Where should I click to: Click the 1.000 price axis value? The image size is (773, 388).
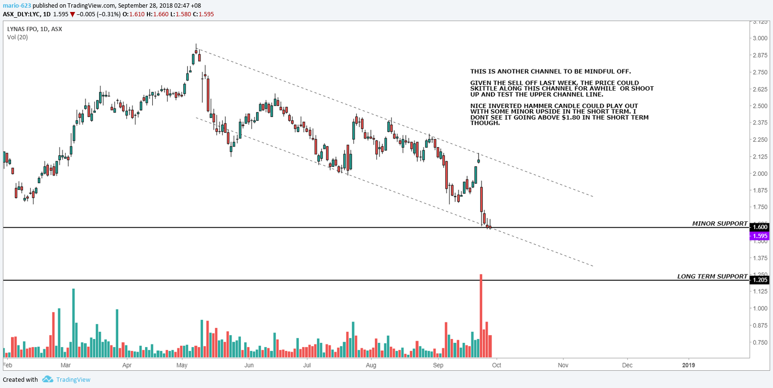pos(760,308)
